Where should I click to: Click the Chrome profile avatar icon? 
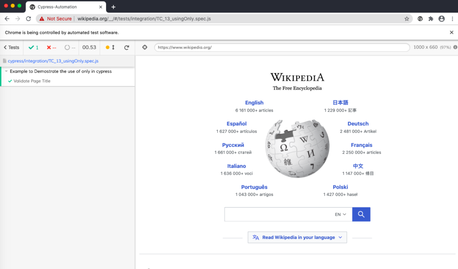click(x=441, y=19)
